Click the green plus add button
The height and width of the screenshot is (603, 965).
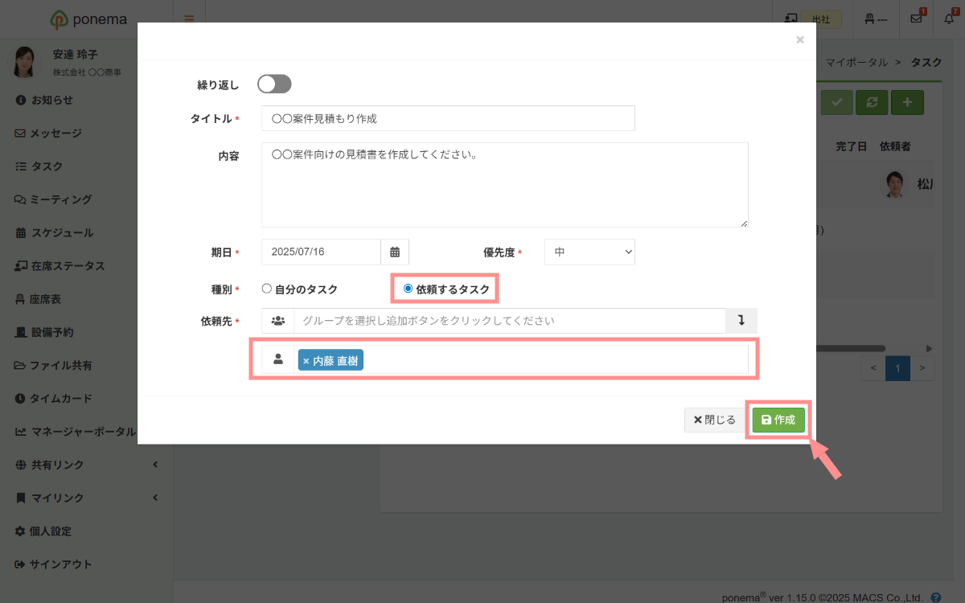(907, 102)
